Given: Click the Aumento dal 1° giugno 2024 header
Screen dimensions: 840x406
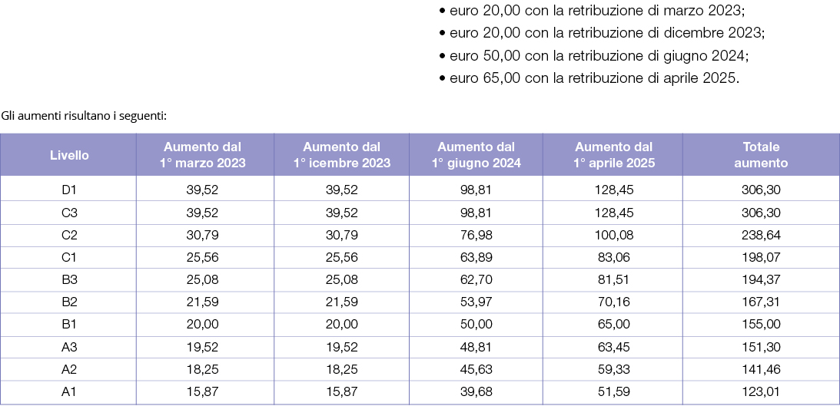Looking at the screenshot, I should tap(476, 155).
